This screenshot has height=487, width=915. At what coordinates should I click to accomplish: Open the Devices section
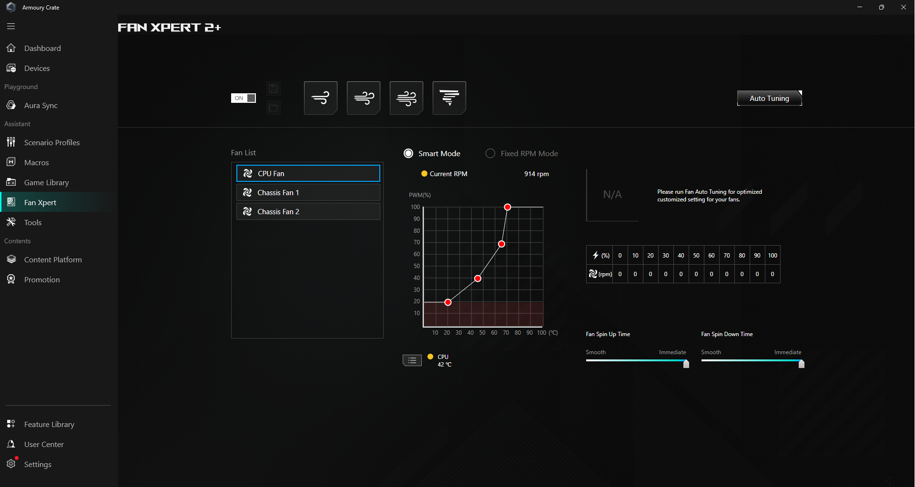(37, 68)
